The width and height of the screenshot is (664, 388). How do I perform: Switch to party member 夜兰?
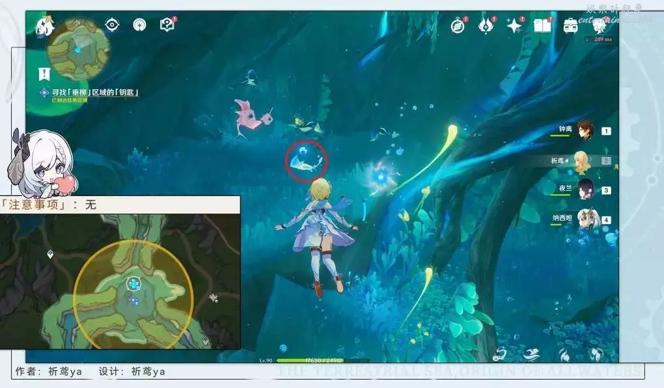point(585,189)
